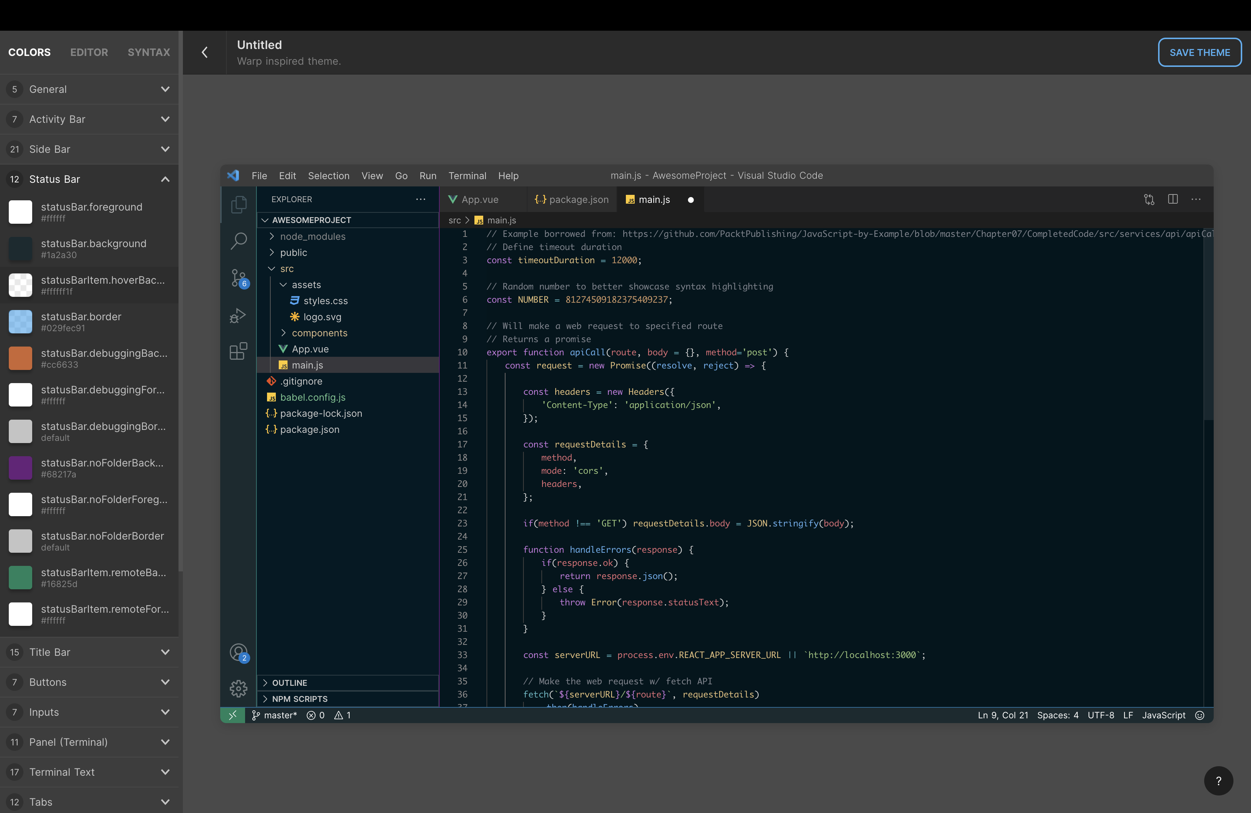Open the Run and Debug icon
1251x813 pixels.
[x=238, y=315]
